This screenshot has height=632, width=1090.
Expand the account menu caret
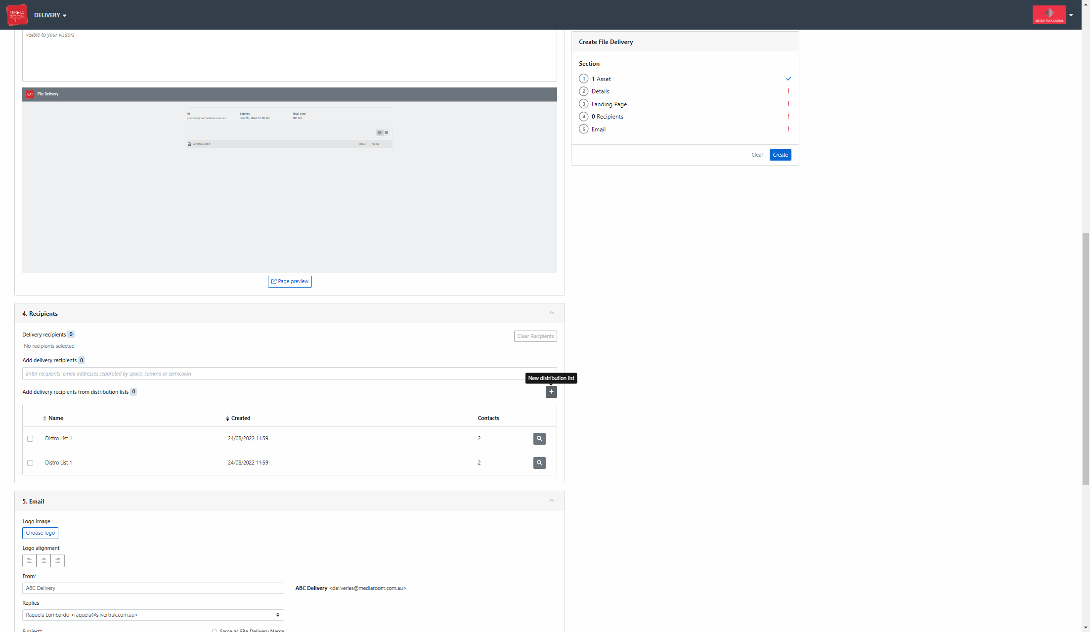click(x=1071, y=15)
